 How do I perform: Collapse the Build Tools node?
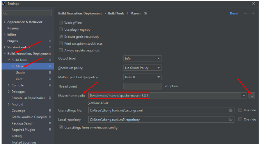[9, 60]
